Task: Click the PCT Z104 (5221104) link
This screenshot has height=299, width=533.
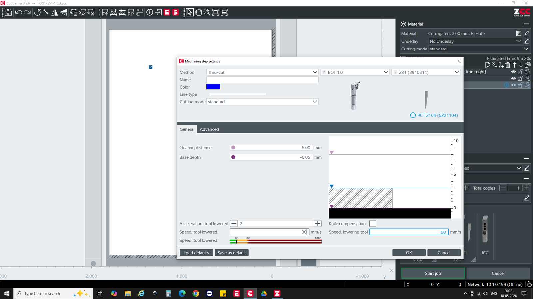Action: [437, 115]
